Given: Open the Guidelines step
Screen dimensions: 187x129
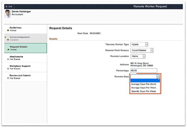Looking at the screenshot, I should coord(25,29).
